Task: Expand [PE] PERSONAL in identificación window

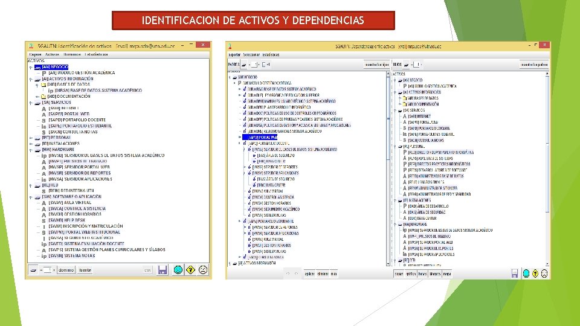Action: click(x=31, y=138)
